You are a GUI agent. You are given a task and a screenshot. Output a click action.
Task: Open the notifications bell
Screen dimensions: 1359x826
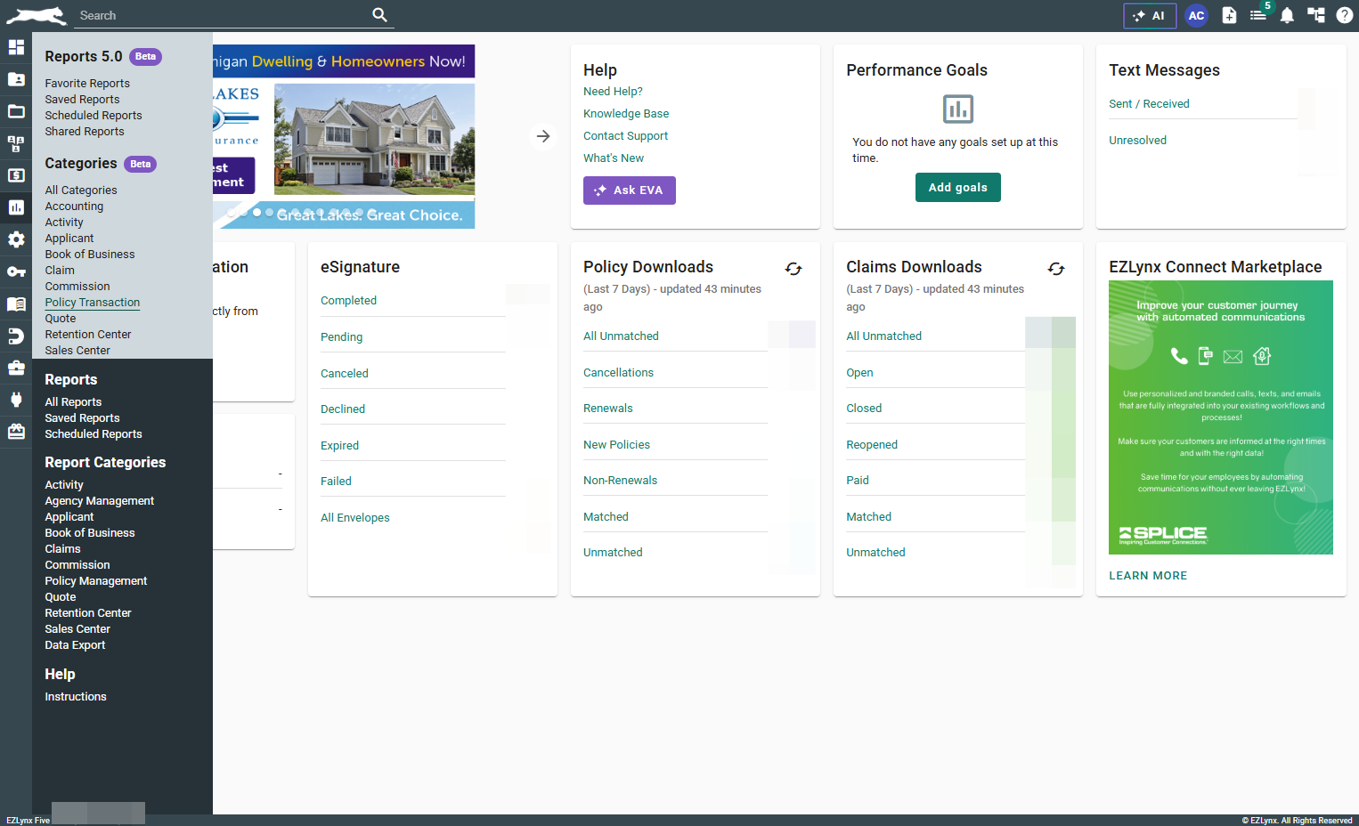(x=1287, y=15)
